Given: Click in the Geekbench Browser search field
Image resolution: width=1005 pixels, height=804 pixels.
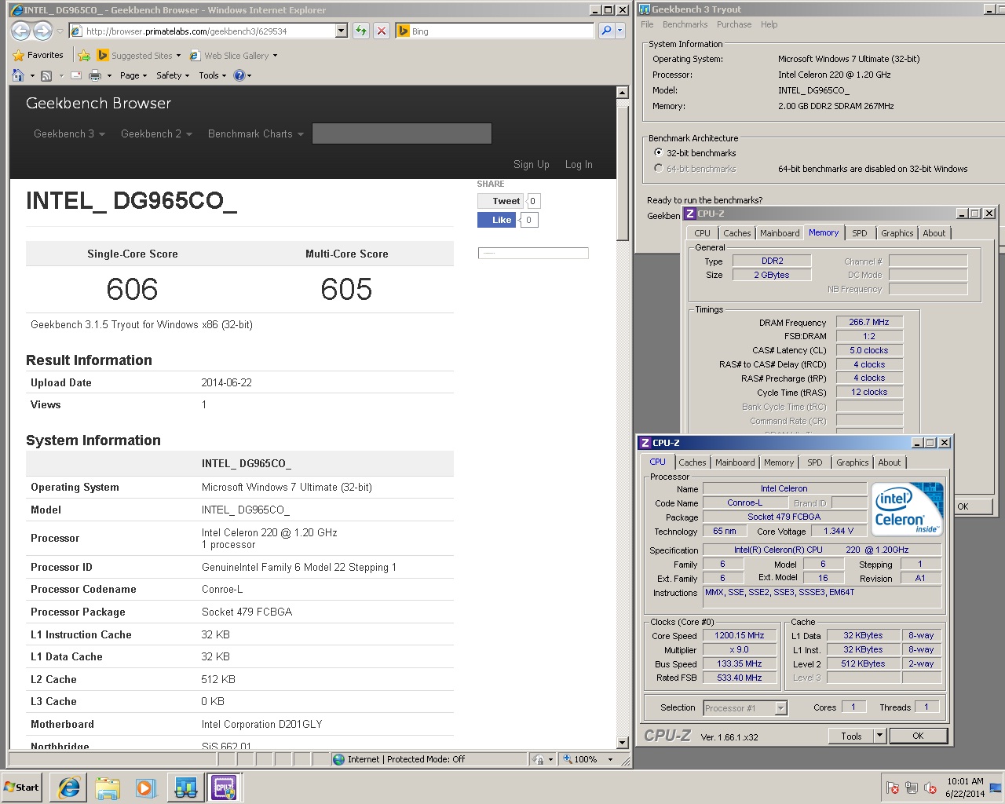Looking at the screenshot, I should 402,133.
